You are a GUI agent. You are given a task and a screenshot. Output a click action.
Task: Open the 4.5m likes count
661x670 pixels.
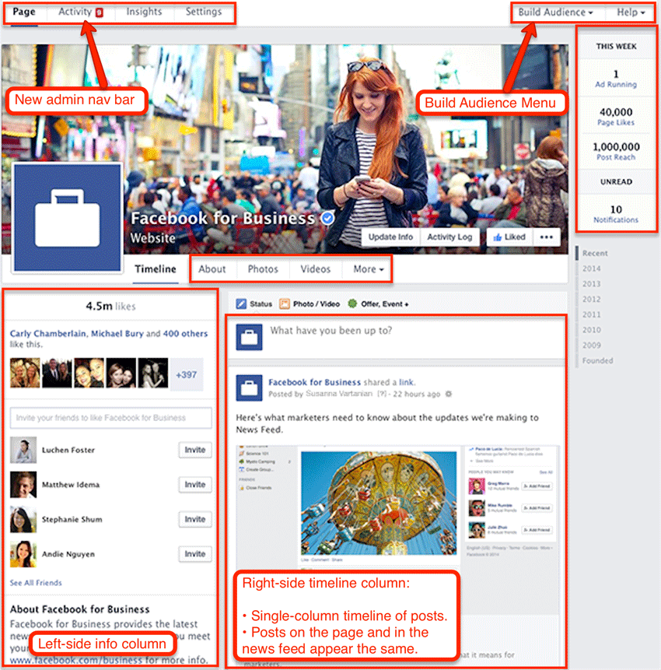[x=110, y=307]
